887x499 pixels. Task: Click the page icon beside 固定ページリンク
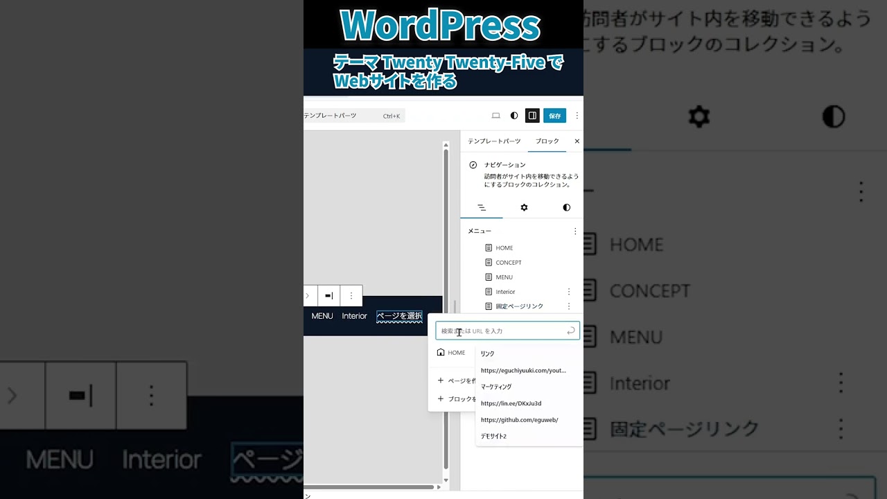pyautogui.click(x=489, y=306)
